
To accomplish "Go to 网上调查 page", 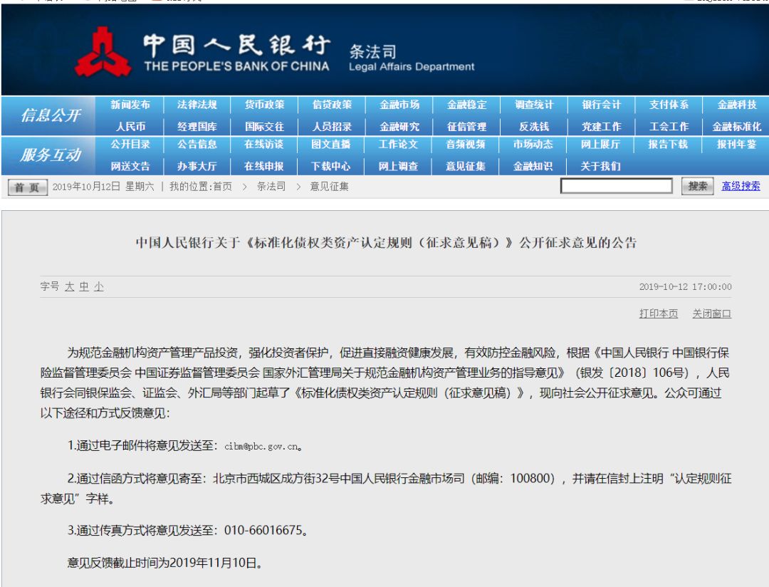I will [398, 167].
